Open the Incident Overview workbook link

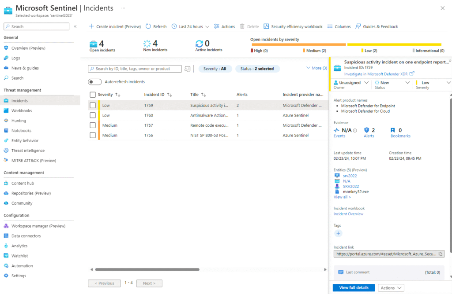(x=348, y=214)
